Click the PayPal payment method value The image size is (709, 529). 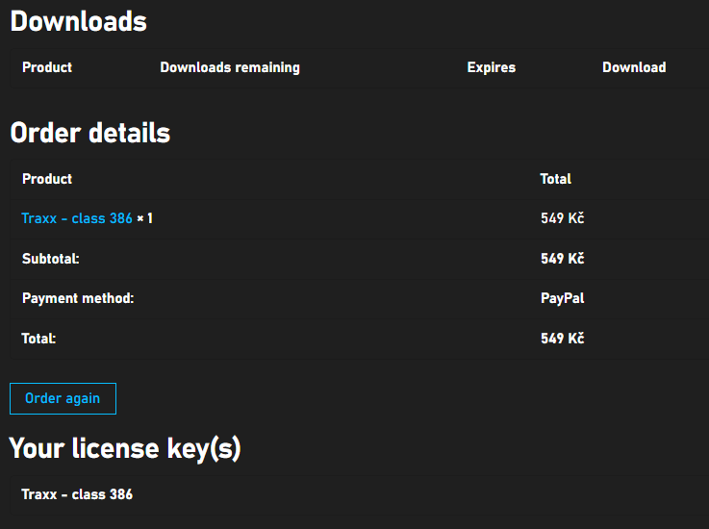click(x=562, y=298)
